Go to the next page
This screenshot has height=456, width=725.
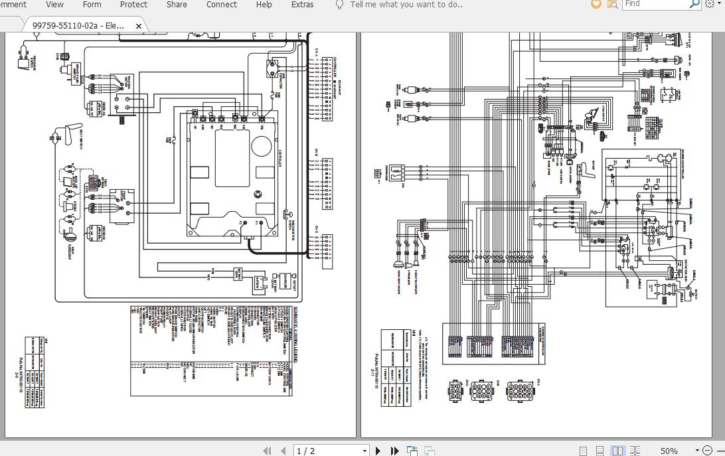pyautogui.click(x=378, y=451)
